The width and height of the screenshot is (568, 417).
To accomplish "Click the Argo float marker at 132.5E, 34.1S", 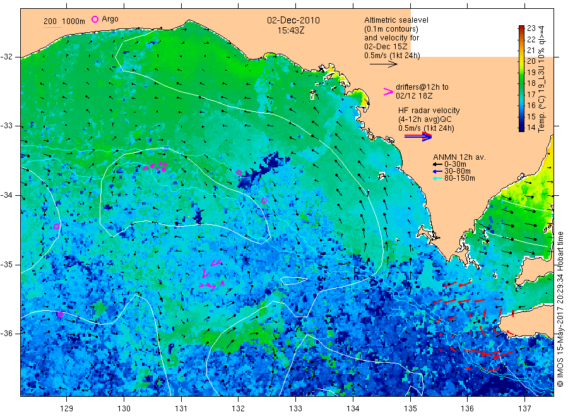I will pos(264,200).
